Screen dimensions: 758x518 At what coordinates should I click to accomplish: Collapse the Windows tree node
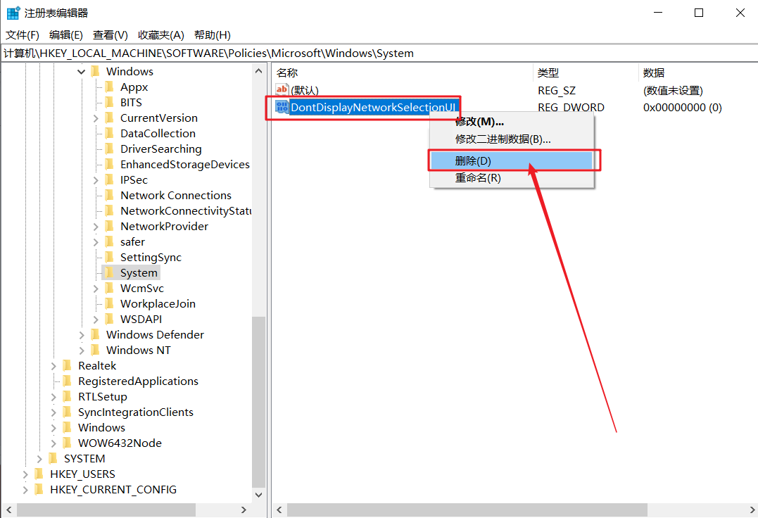pyautogui.click(x=82, y=72)
